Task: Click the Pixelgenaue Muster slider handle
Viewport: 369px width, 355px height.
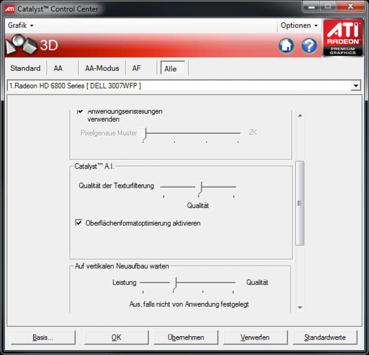Action: click(x=143, y=134)
